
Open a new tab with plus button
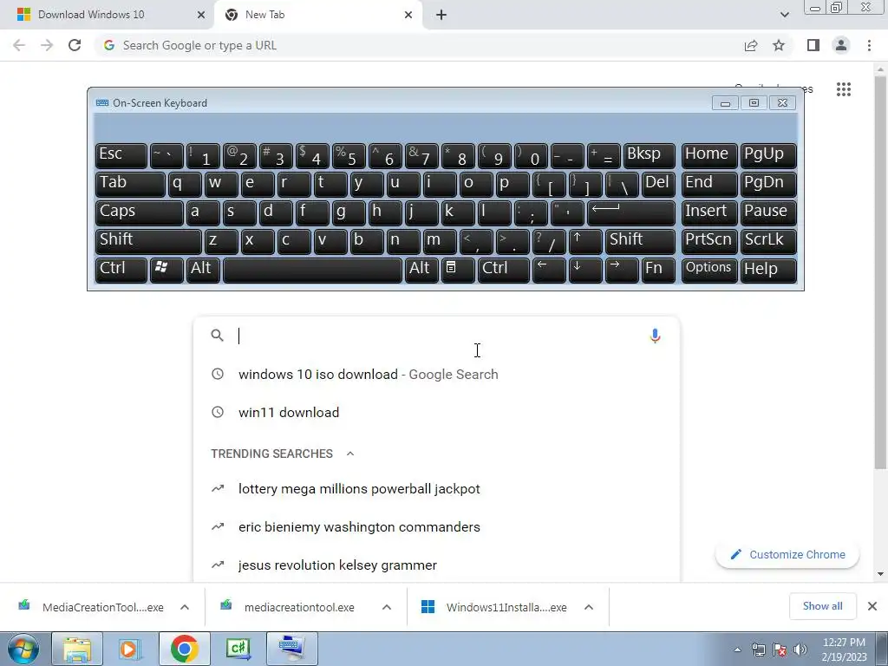click(441, 15)
